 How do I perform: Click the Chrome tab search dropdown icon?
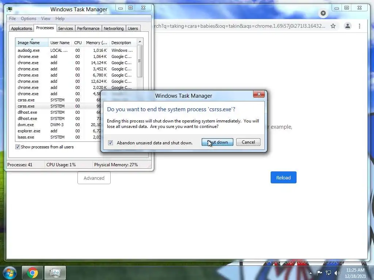323,13
